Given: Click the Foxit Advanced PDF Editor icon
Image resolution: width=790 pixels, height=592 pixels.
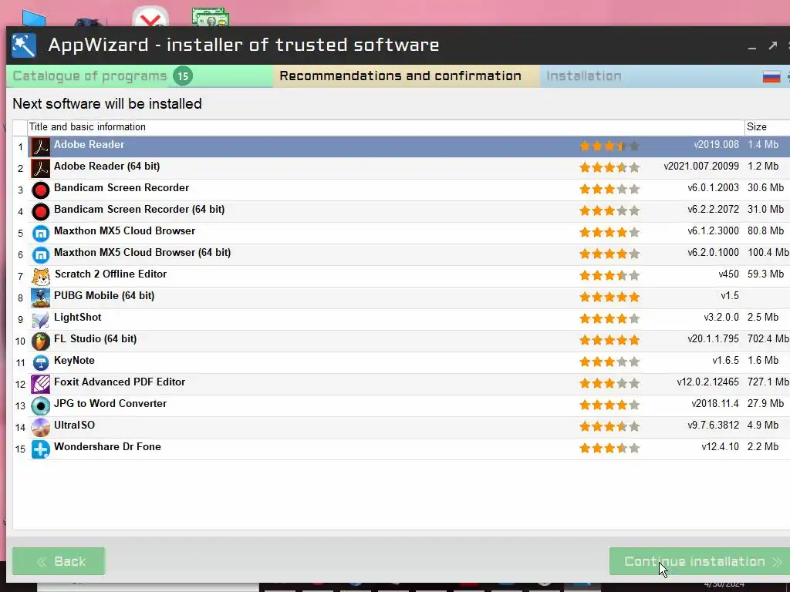Looking at the screenshot, I should 40,385.
